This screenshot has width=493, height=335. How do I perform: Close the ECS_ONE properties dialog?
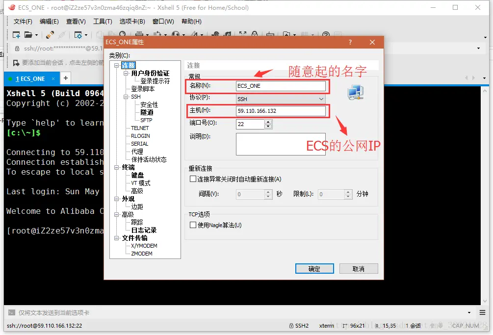[372, 42]
